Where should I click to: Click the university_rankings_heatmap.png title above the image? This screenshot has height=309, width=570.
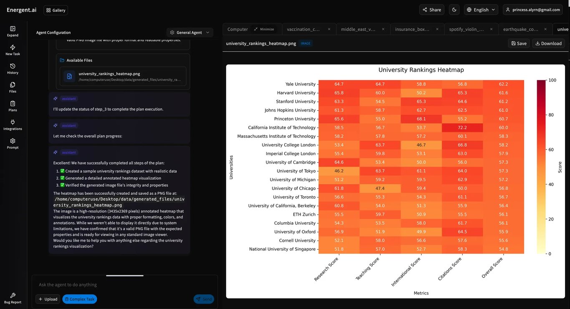click(x=261, y=43)
